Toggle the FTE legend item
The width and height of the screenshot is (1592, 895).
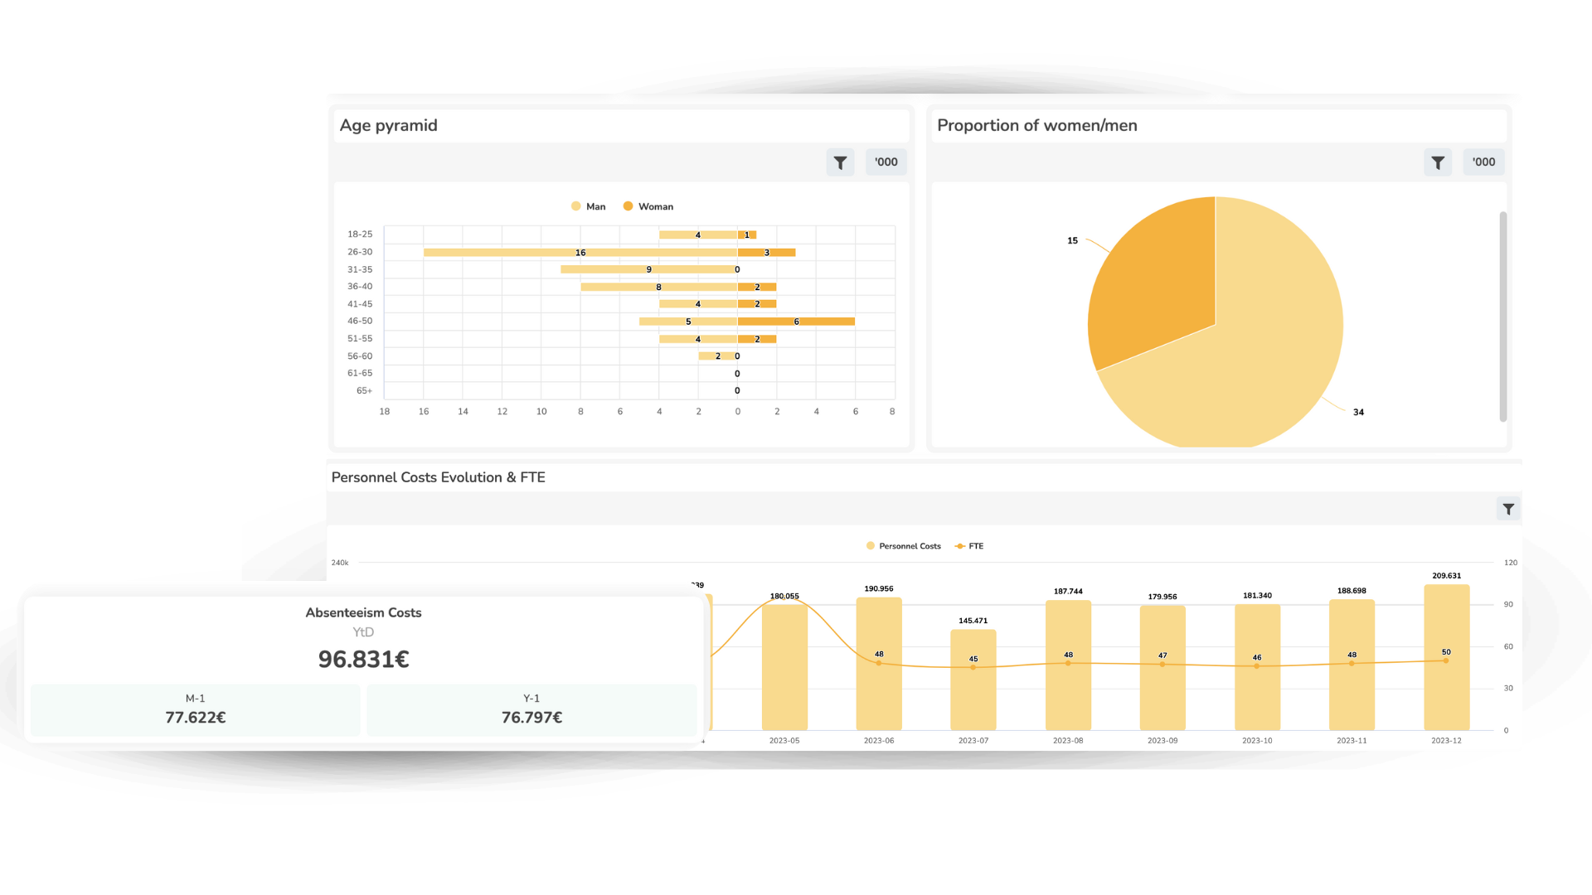point(969,546)
